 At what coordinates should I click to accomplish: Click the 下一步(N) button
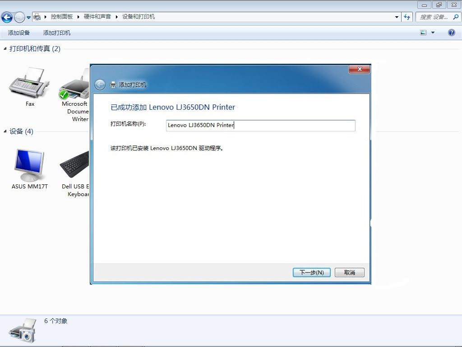(x=311, y=272)
